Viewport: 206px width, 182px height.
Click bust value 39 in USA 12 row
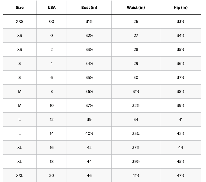[89, 120]
